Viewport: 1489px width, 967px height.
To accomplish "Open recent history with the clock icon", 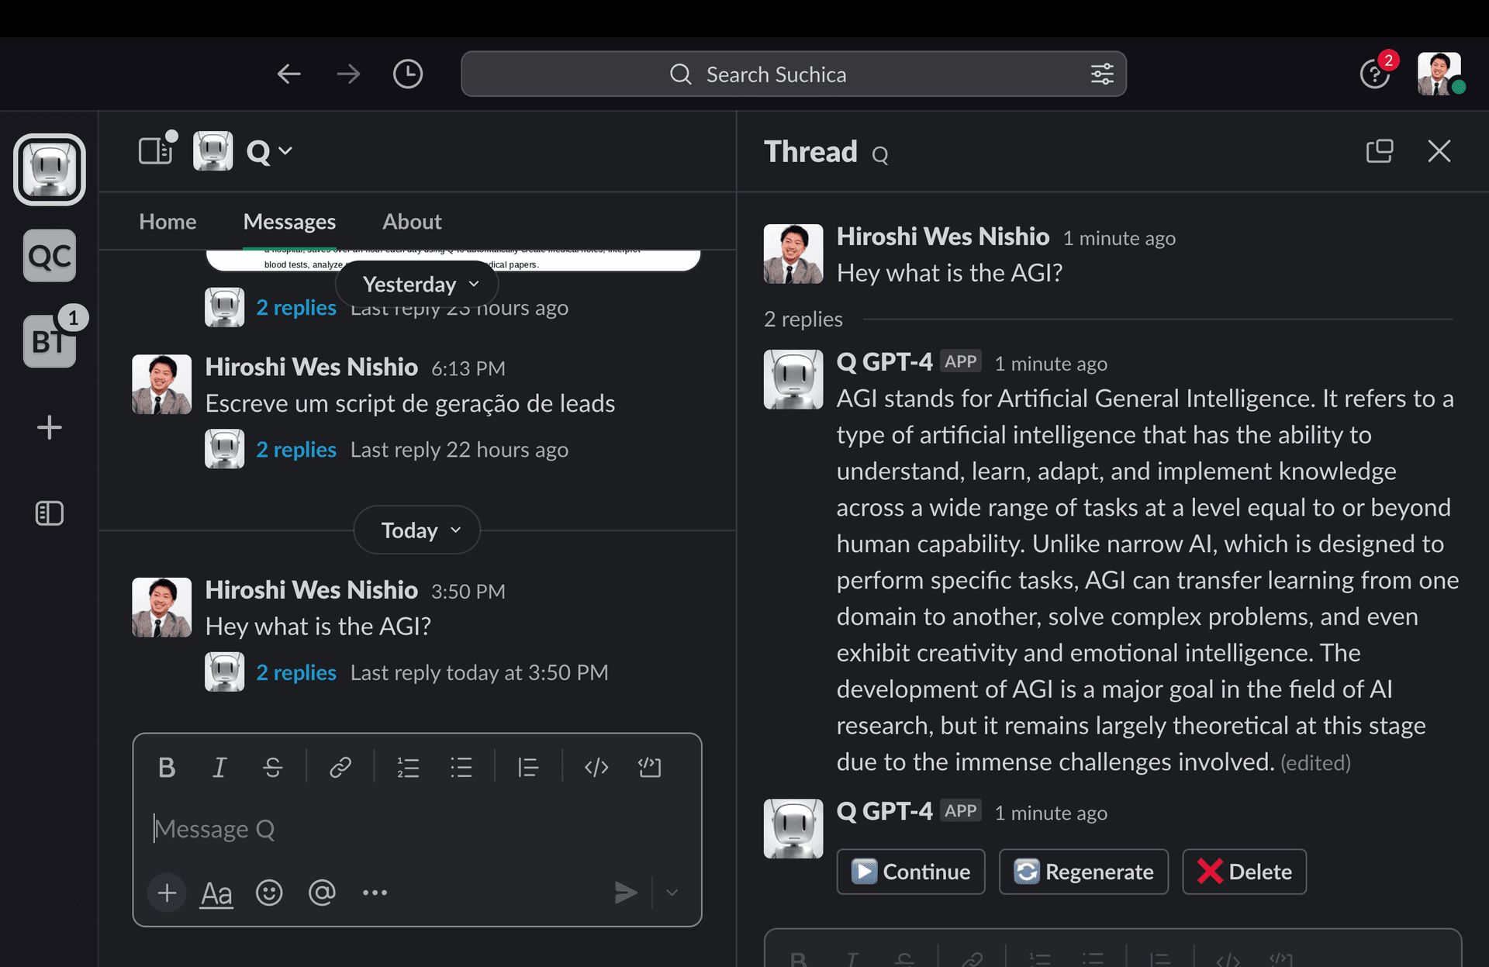I will (407, 74).
